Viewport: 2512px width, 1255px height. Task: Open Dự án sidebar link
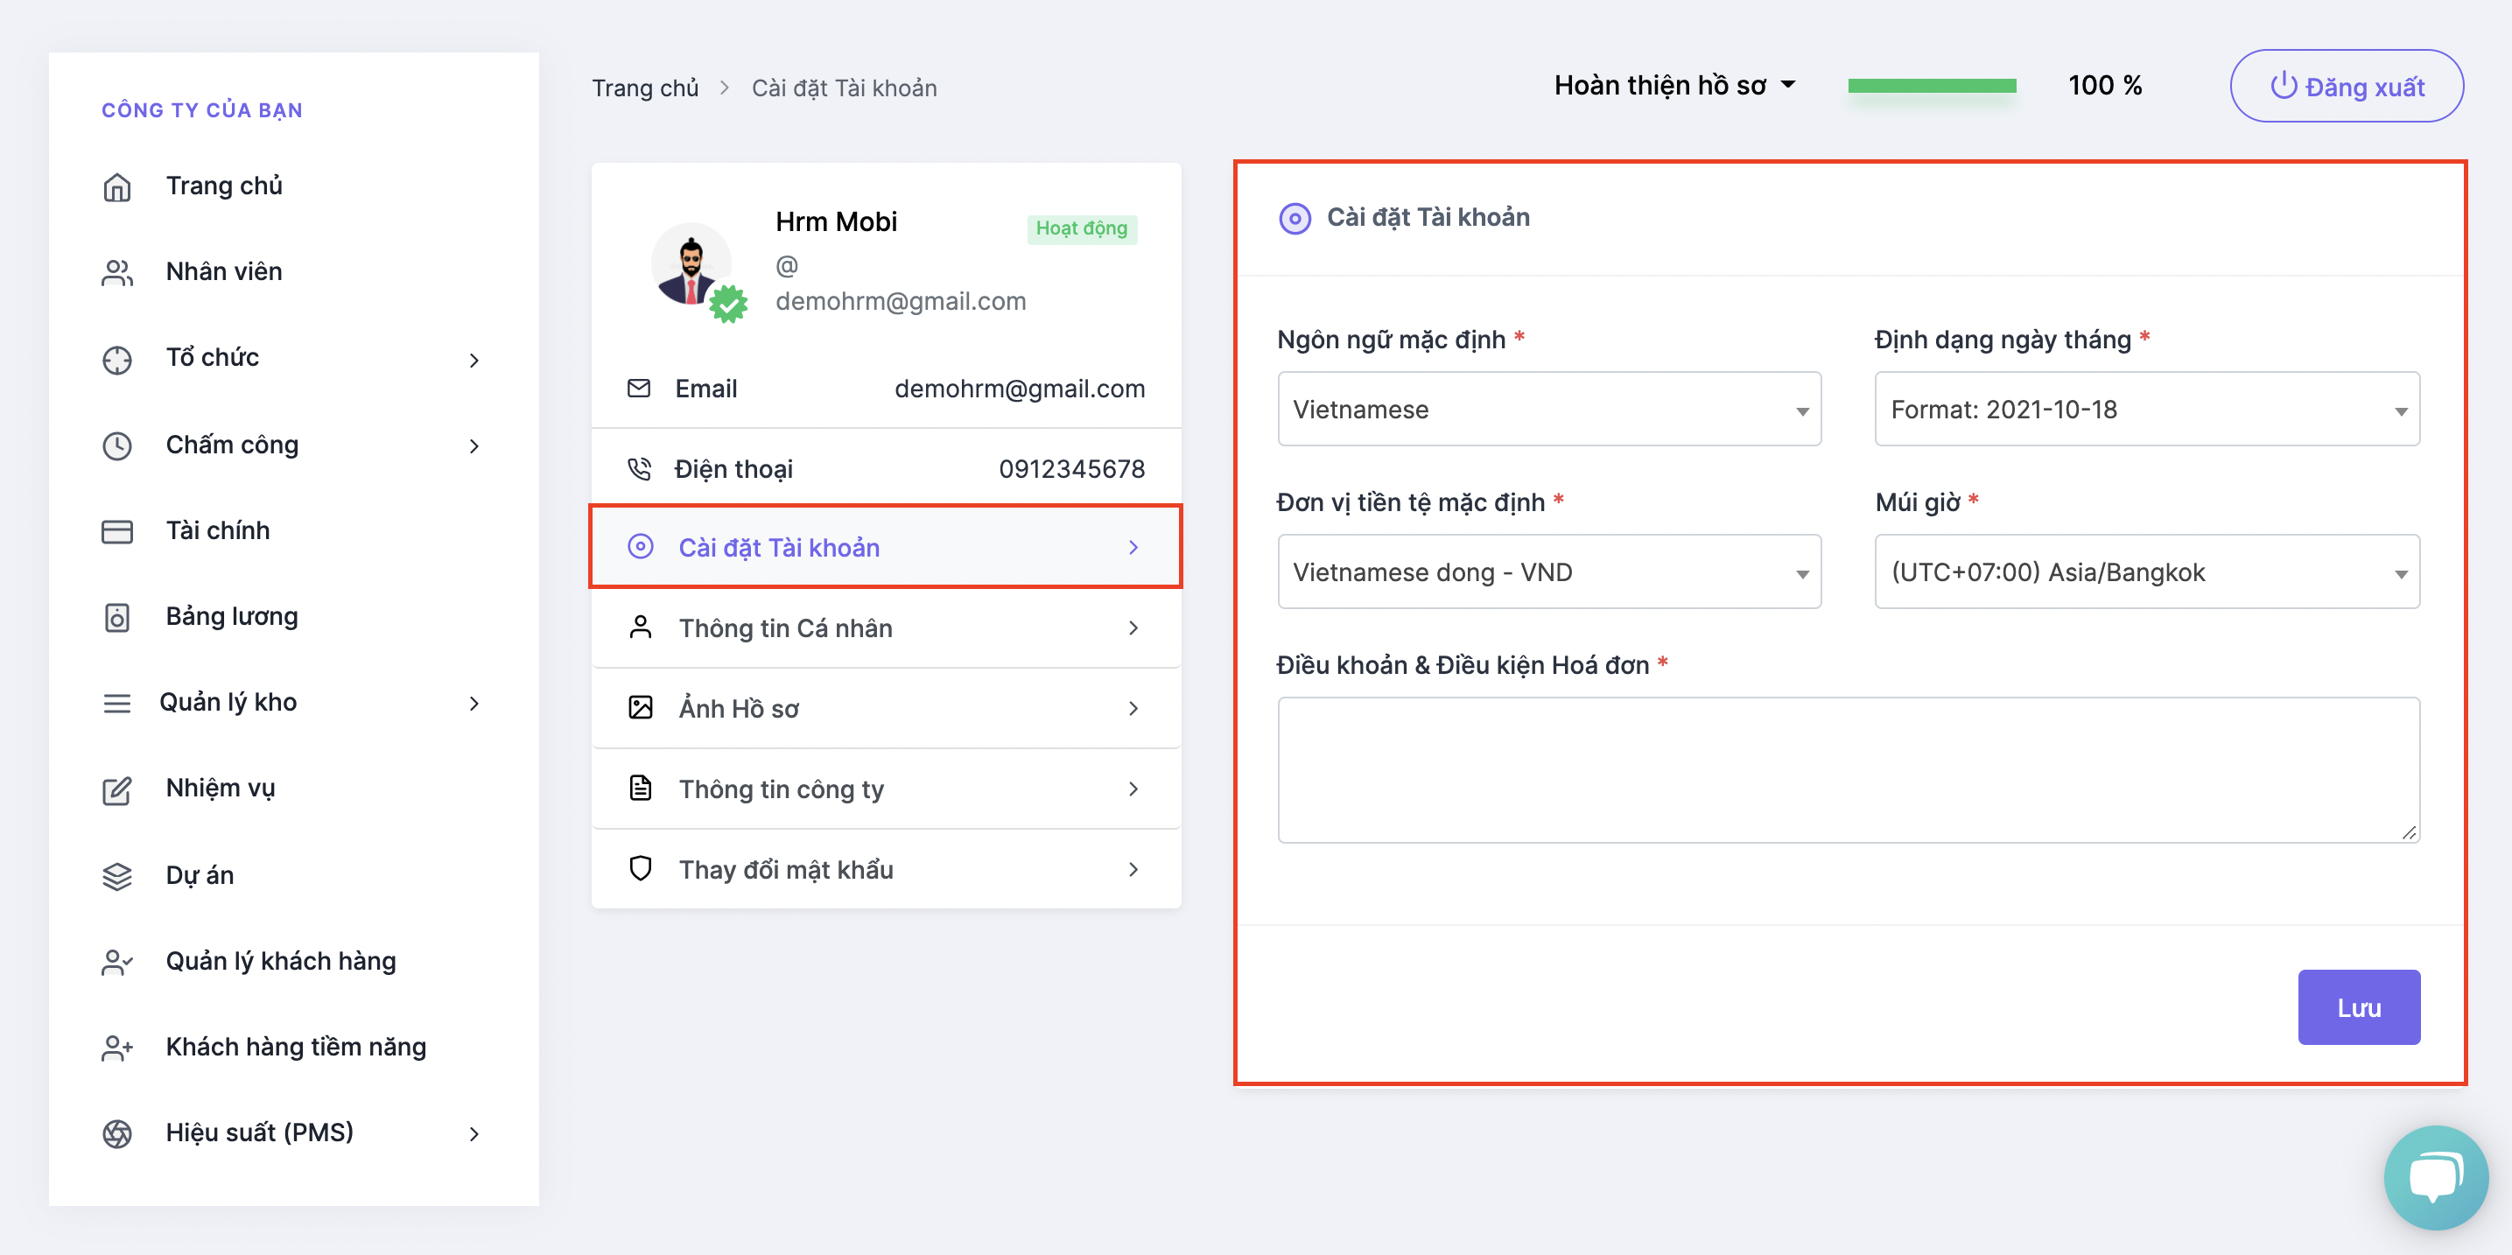click(200, 876)
